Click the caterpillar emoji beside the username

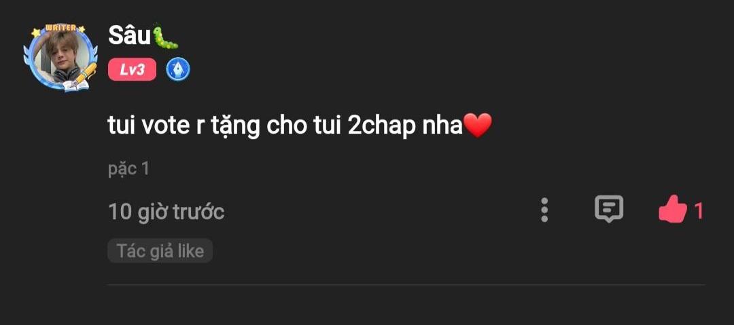click(x=164, y=35)
